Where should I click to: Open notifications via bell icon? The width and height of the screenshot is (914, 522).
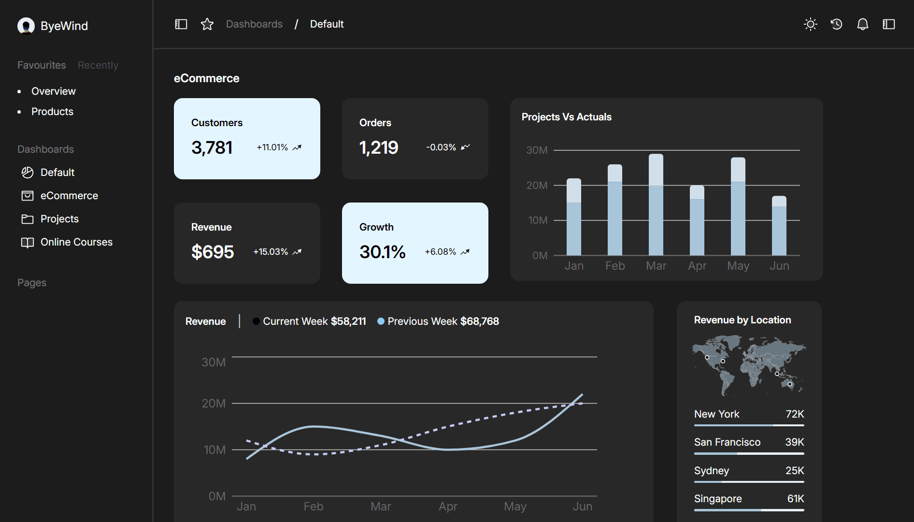[863, 24]
